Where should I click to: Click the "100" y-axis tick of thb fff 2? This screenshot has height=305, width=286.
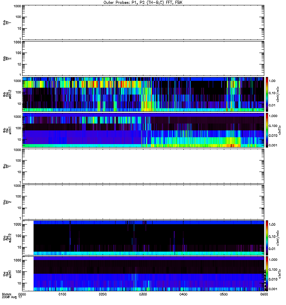(x=18, y=53)
